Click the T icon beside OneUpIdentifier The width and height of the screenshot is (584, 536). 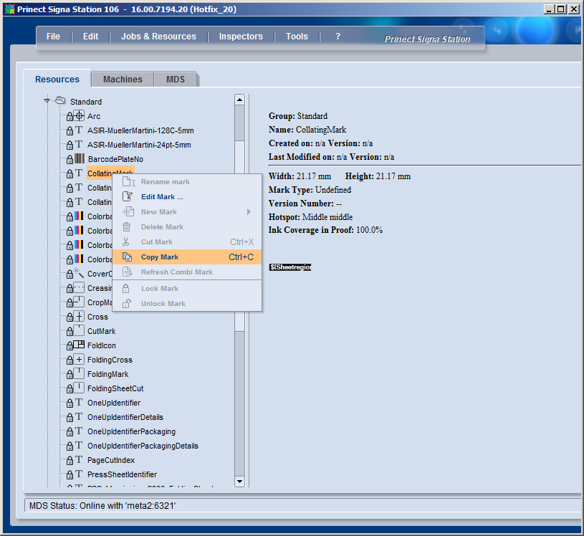[79, 402]
